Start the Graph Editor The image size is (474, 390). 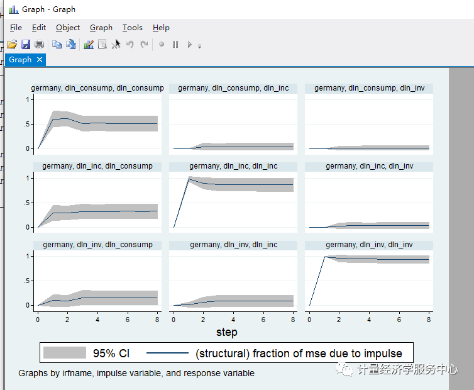(x=89, y=45)
